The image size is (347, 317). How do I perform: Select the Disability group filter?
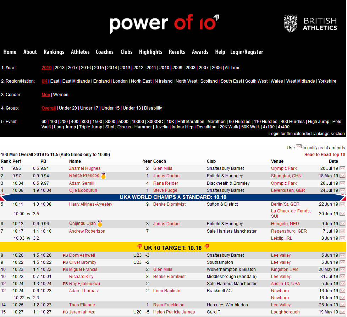(x=153, y=108)
